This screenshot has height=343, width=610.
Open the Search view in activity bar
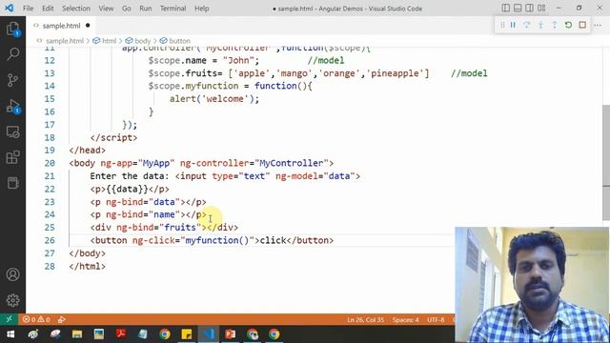tap(12, 54)
